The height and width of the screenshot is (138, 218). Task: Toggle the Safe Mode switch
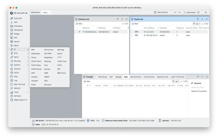pyautogui.click(x=184, y=12)
